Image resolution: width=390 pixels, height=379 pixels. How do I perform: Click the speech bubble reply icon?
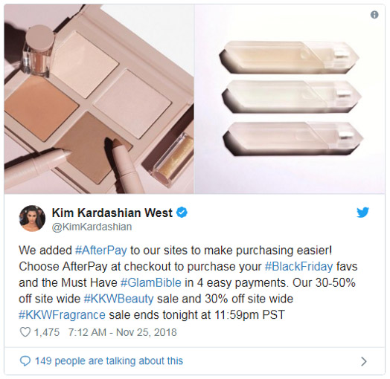25,361
